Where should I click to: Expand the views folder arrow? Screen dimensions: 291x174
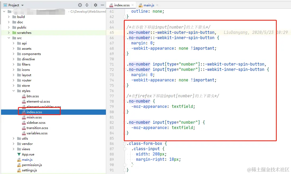point(13,149)
